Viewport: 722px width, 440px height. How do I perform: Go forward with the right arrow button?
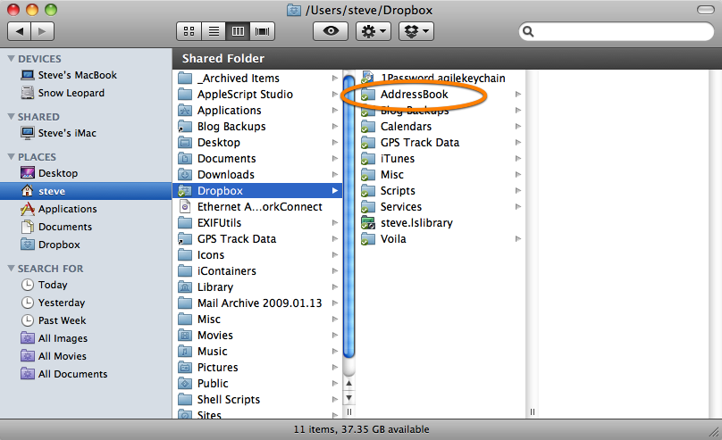[42, 31]
